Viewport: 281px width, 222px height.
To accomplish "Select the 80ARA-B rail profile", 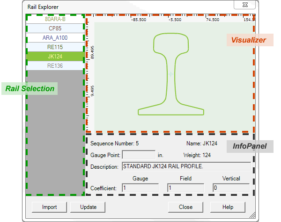I will click(x=55, y=20).
